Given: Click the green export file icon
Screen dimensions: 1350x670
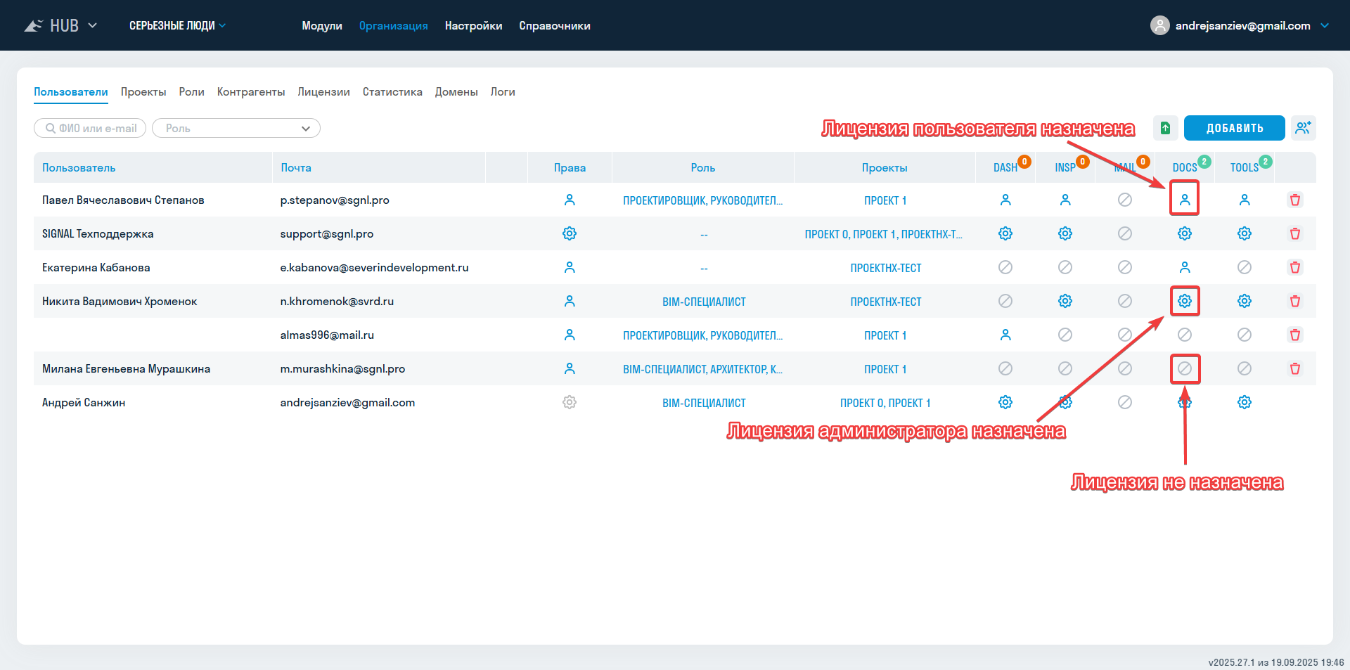Looking at the screenshot, I should coord(1165,128).
